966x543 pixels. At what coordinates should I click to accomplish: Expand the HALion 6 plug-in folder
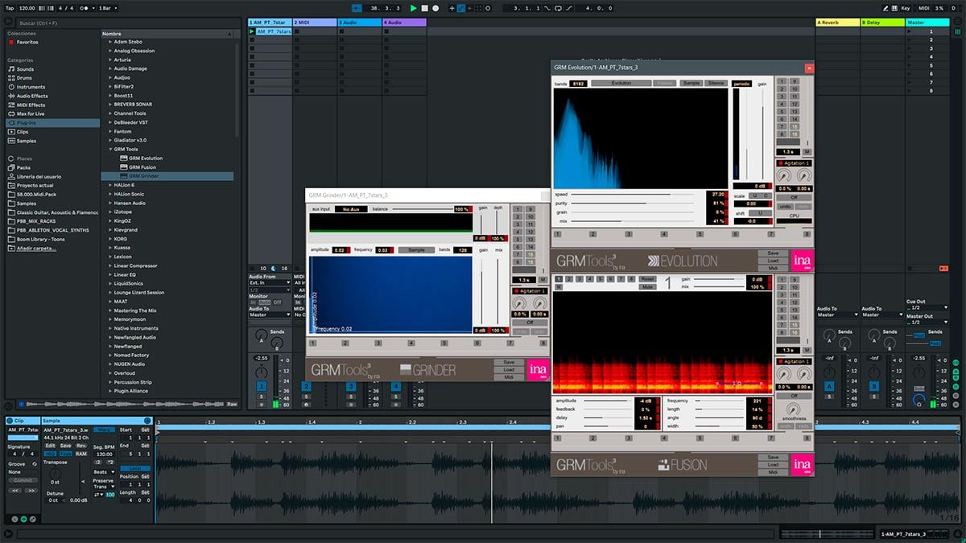tap(111, 185)
